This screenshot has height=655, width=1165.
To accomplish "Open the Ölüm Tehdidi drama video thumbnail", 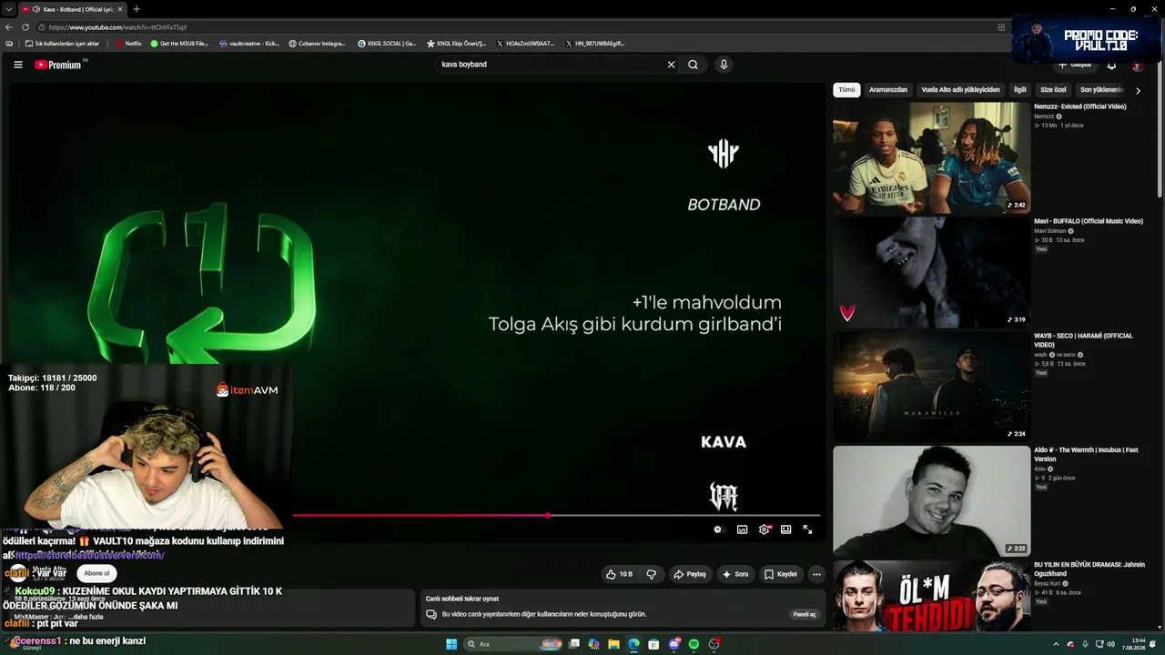I will [x=931, y=596].
